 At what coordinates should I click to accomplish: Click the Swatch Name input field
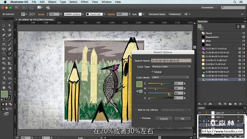pos(171,61)
